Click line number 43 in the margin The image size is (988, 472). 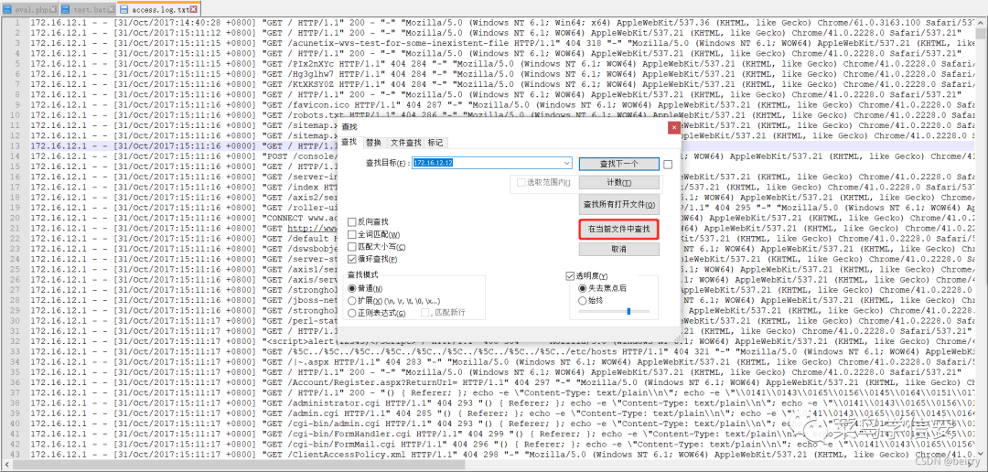(16, 455)
